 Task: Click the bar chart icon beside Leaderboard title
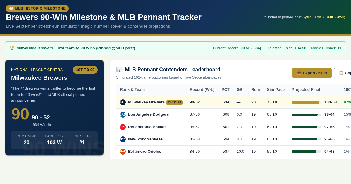point(119,70)
